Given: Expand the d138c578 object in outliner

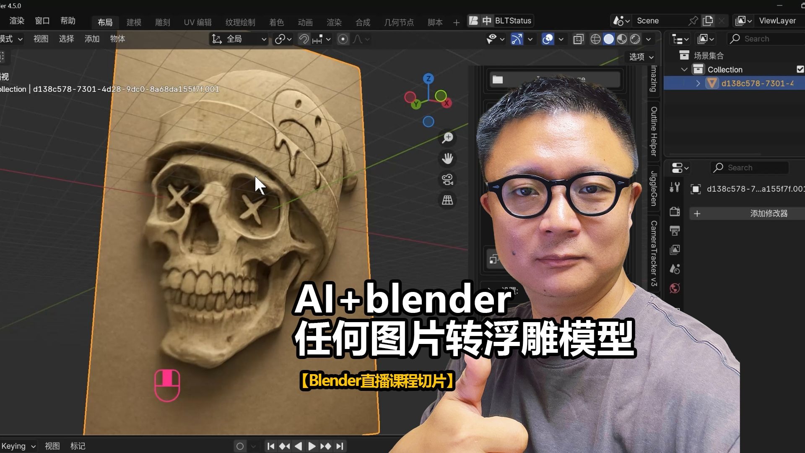Looking at the screenshot, I should 698,83.
